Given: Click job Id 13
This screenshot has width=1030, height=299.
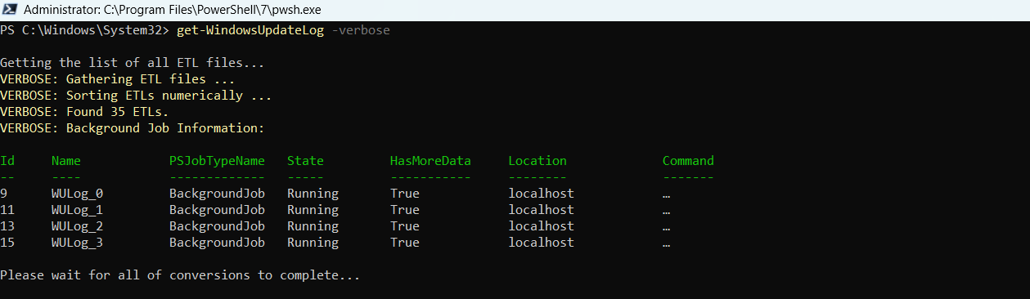Looking at the screenshot, I should coord(7,226).
